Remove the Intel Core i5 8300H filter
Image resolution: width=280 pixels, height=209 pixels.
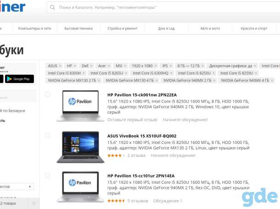[x=84, y=73]
